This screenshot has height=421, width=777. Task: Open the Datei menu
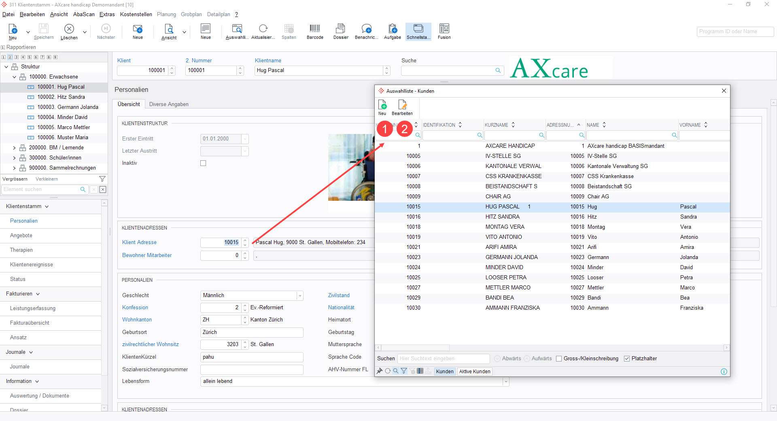click(8, 14)
